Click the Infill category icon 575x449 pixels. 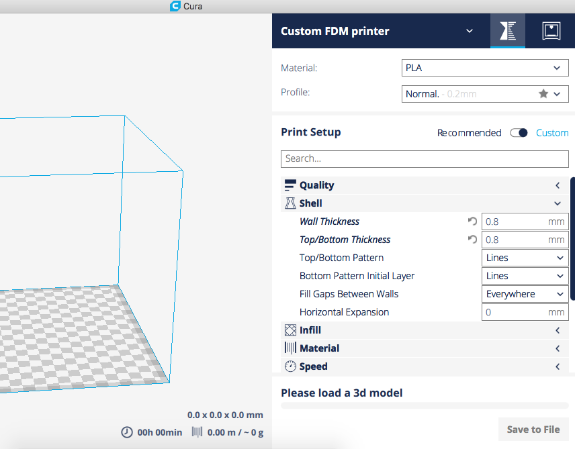pyautogui.click(x=290, y=330)
